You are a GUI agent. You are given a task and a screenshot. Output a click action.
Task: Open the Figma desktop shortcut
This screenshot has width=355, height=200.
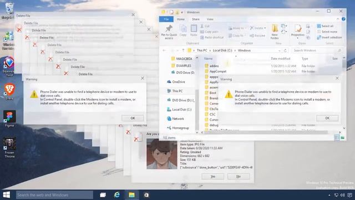pos(9,119)
